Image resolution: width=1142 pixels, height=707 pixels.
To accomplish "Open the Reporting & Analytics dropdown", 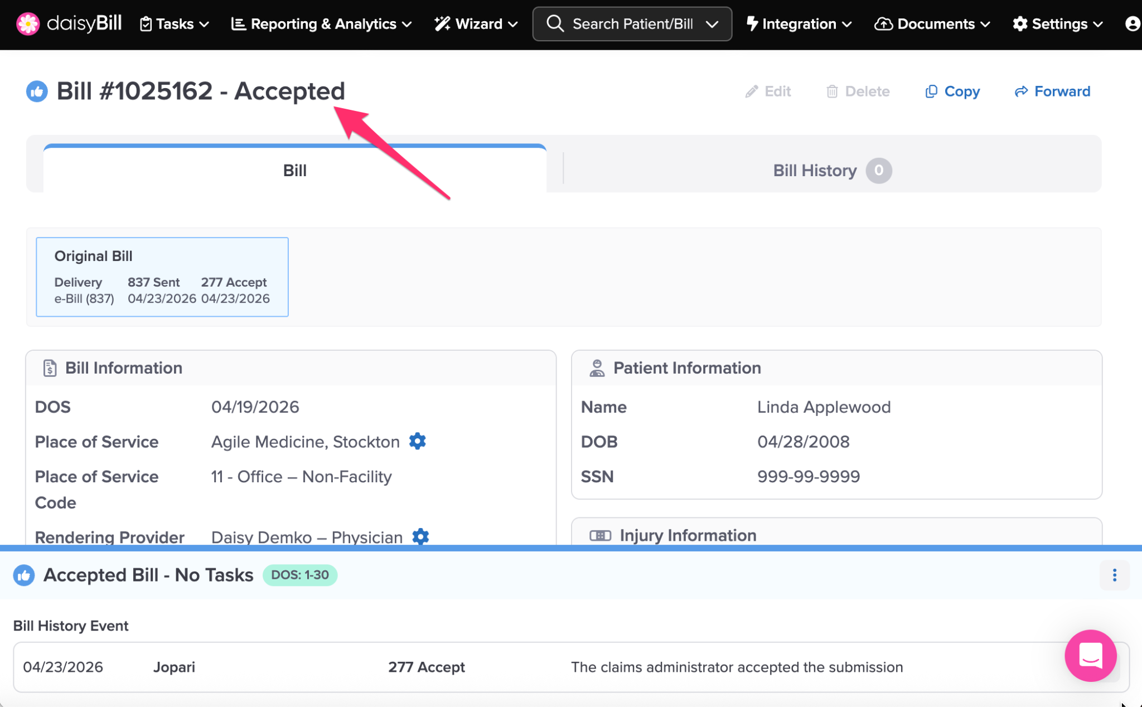I will pos(322,24).
